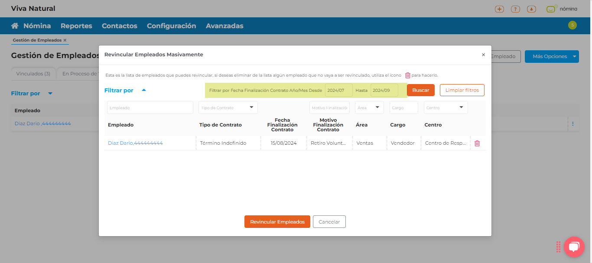Screen dimensions: 592x263
Task: Collapse the Filtrar por section in dialog
Action: 144,90
